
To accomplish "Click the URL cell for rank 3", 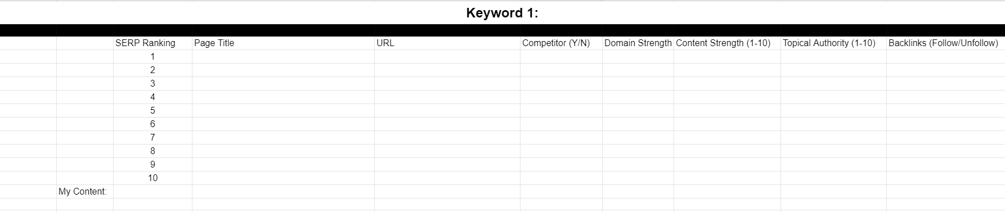I will coord(447,84).
